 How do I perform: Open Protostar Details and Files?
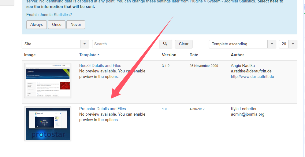(102, 109)
